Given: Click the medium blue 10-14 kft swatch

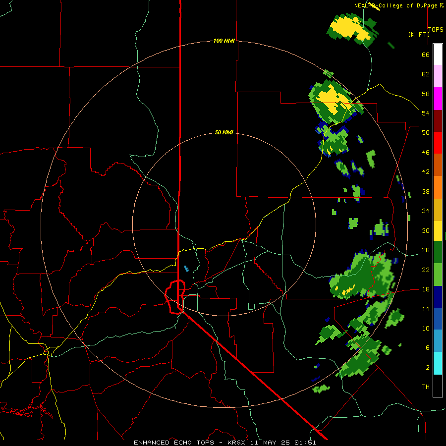Looking at the screenshot, I should [438, 319].
